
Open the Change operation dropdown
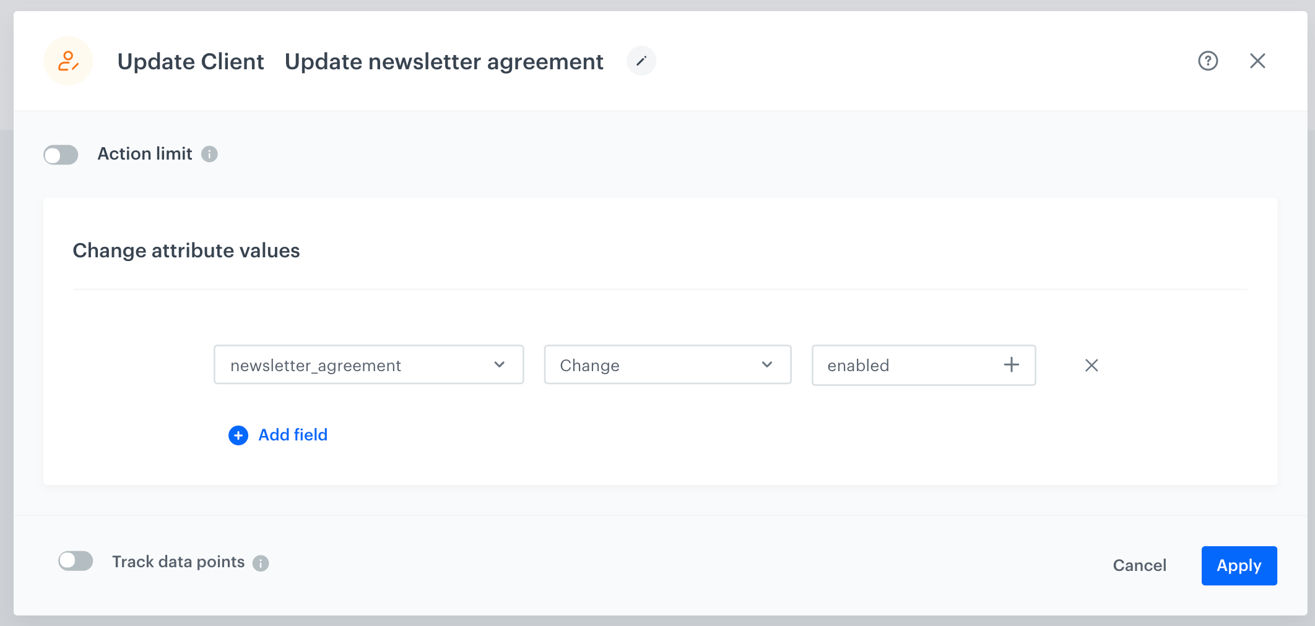pos(667,365)
